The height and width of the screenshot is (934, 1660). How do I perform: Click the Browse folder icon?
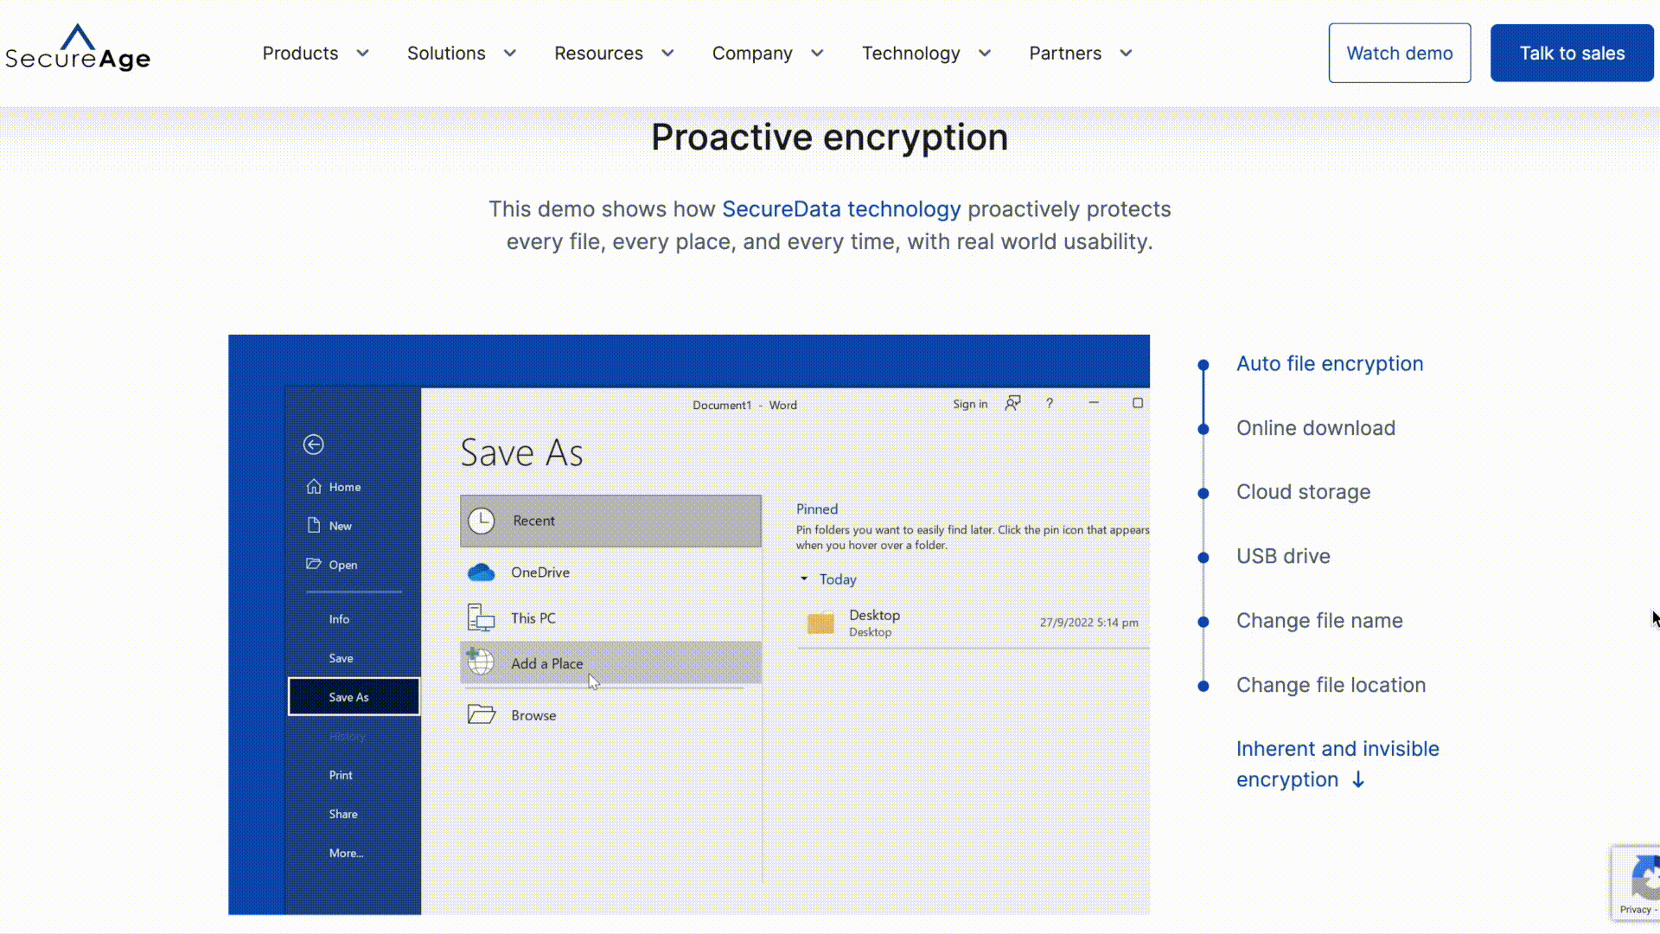click(x=481, y=715)
